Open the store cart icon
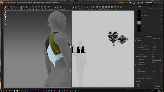The width and height of the screenshot is (164, 92). coord(142,3)
